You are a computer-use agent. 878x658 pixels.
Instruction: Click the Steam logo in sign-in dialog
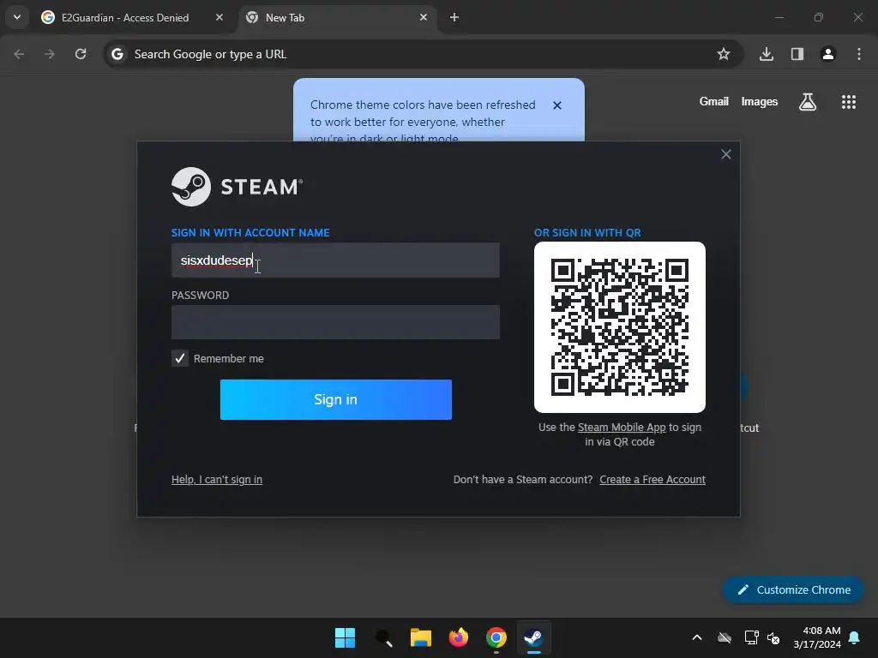[237, 187]
